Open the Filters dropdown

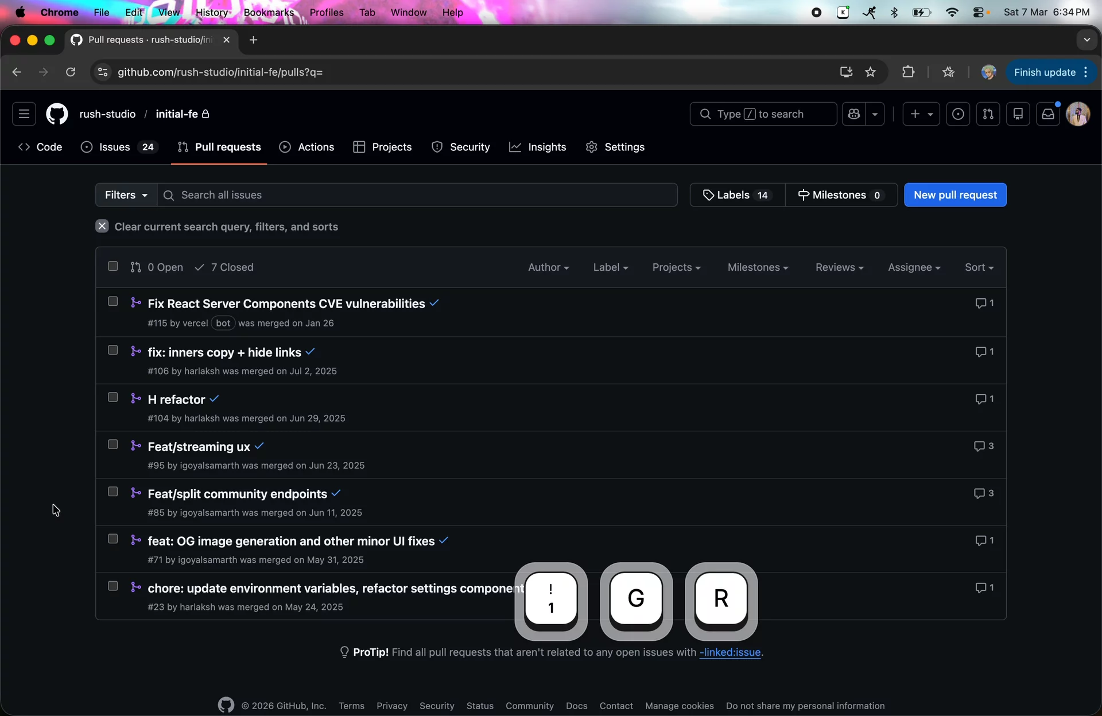coord(125,195)
